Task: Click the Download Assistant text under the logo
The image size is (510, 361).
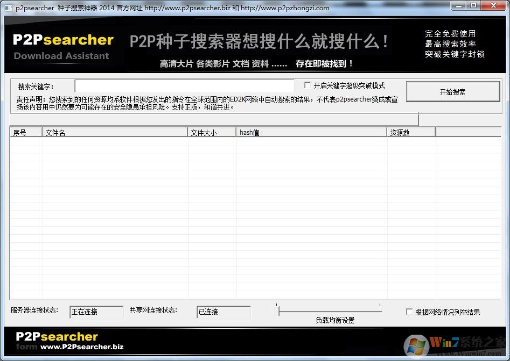Action: 61,56
